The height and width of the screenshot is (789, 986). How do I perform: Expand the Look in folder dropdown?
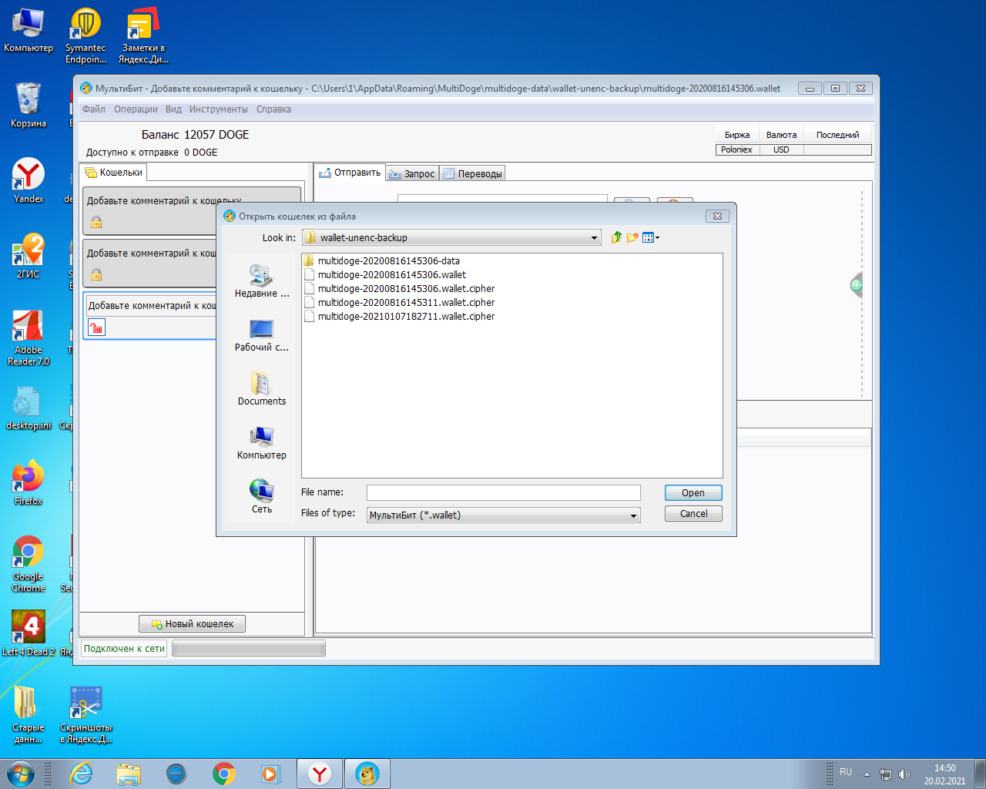(594, 238)
